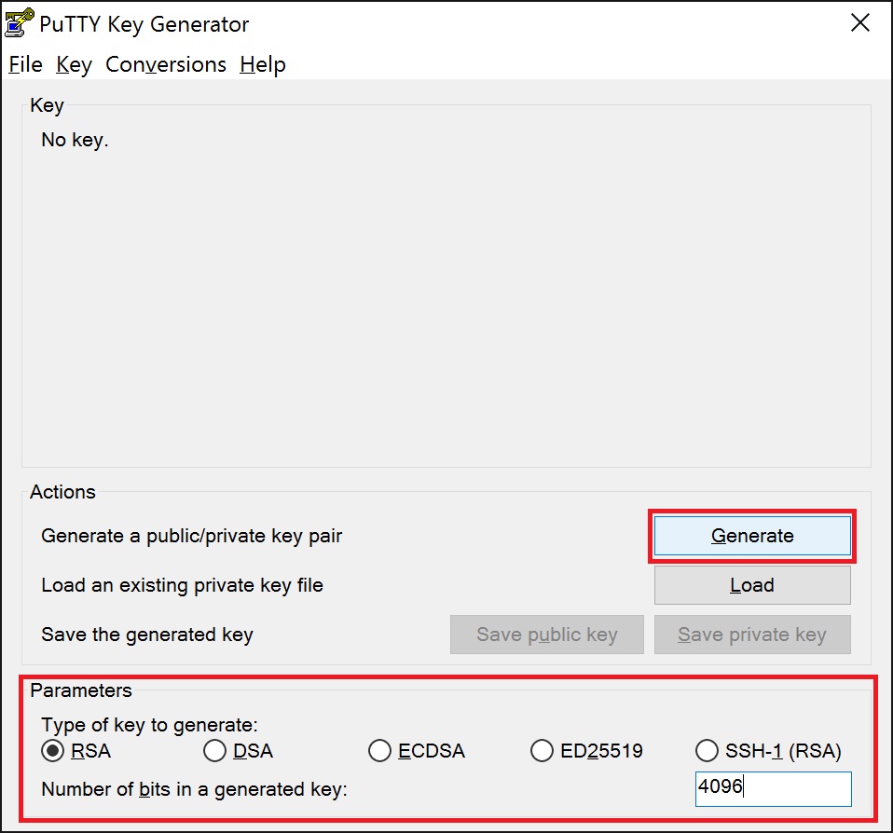The image size is (893, 833).
Task: Click the number of bits input field
Action: point(773,789)
